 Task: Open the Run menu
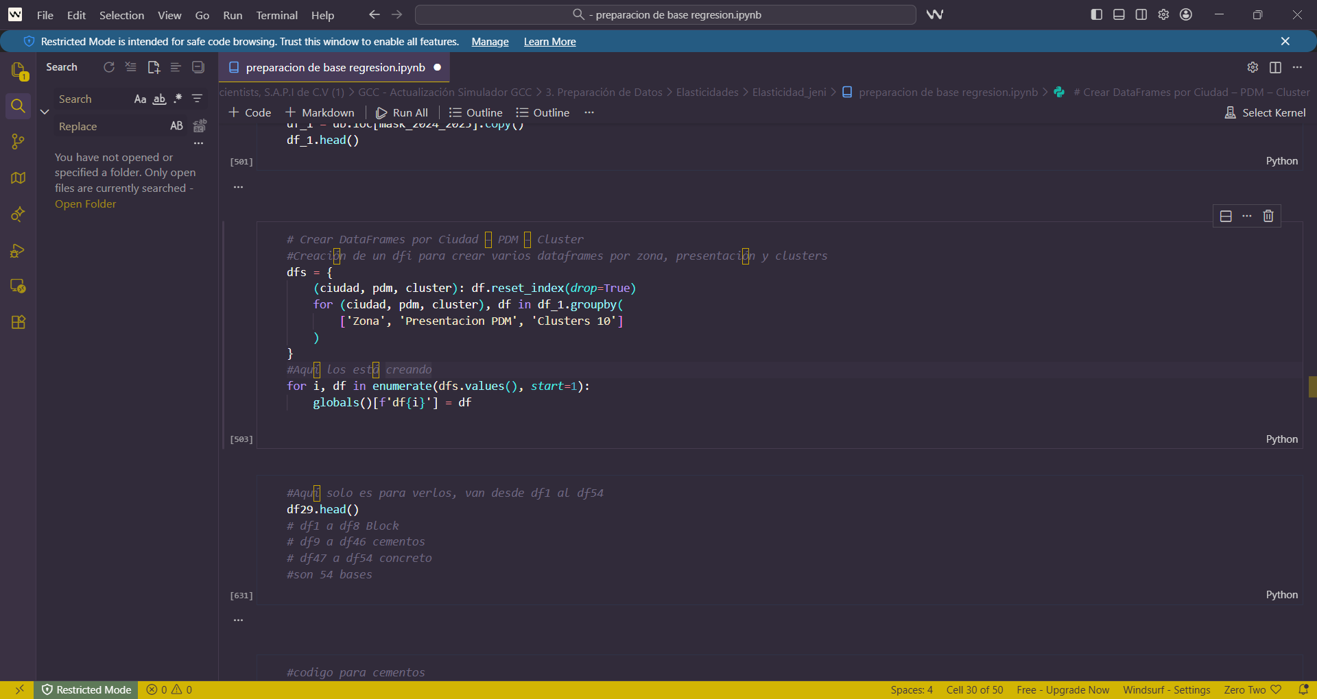coord(233,15)
